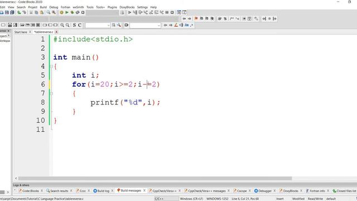357x201 pixels.
Task: Switch to the Cscope log tab
Action: pos(240,191)
